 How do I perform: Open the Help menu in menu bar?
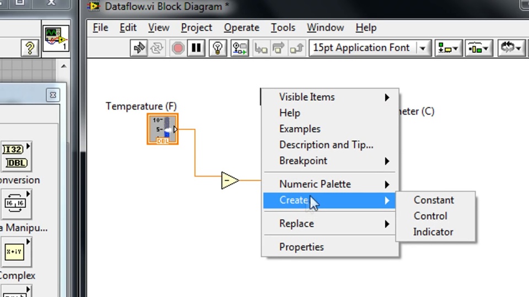[x=366, y=28]
